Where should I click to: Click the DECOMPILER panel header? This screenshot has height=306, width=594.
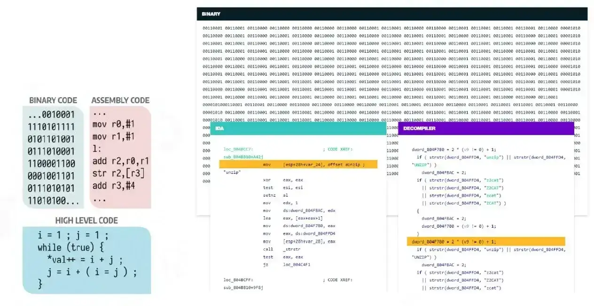486,128
